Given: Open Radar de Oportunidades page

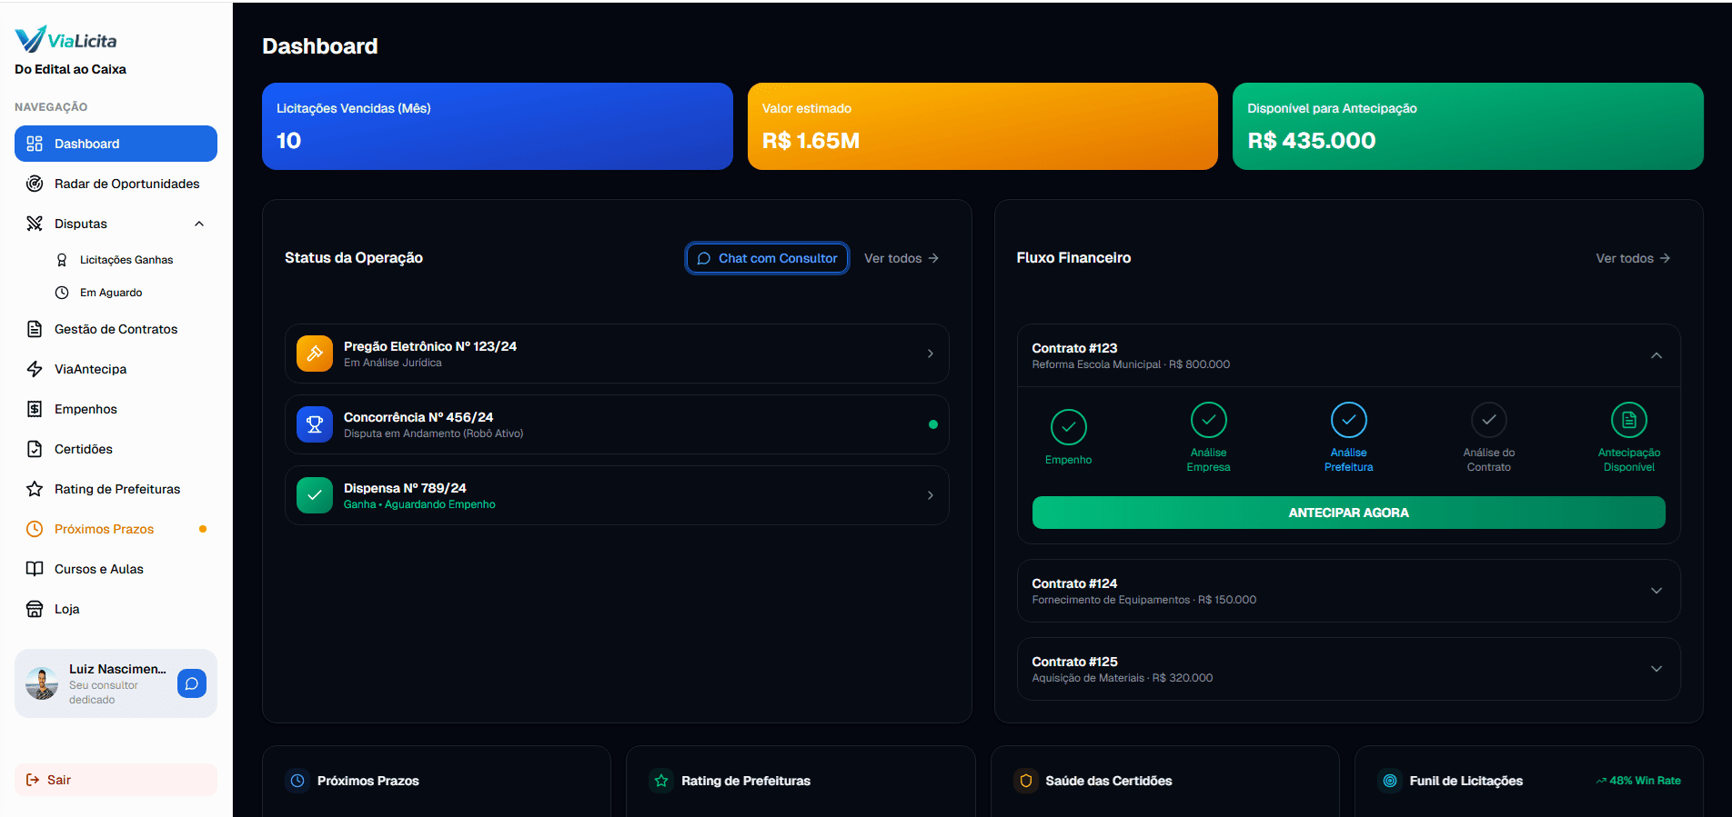Looking at the screenshot, I should pos(116,184).
